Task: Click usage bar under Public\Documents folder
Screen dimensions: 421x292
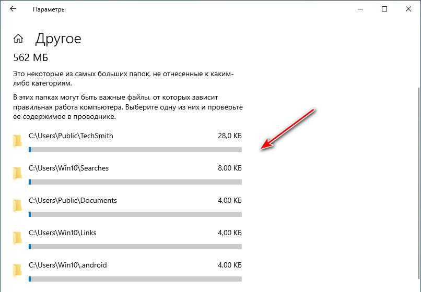Action: coord(135,214)
